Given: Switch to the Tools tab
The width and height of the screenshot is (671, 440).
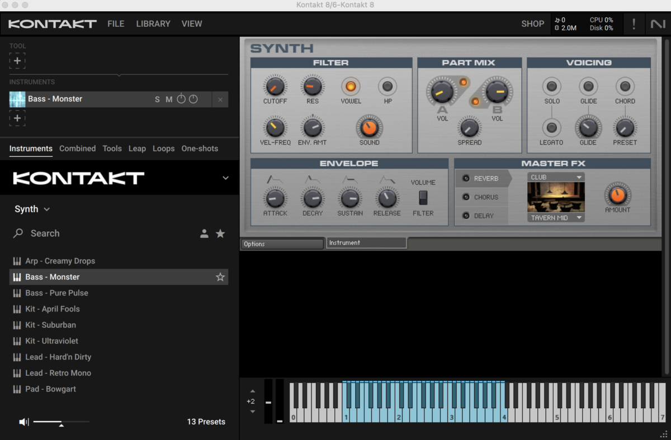Looking at the screenshot, I should [112, 149].
